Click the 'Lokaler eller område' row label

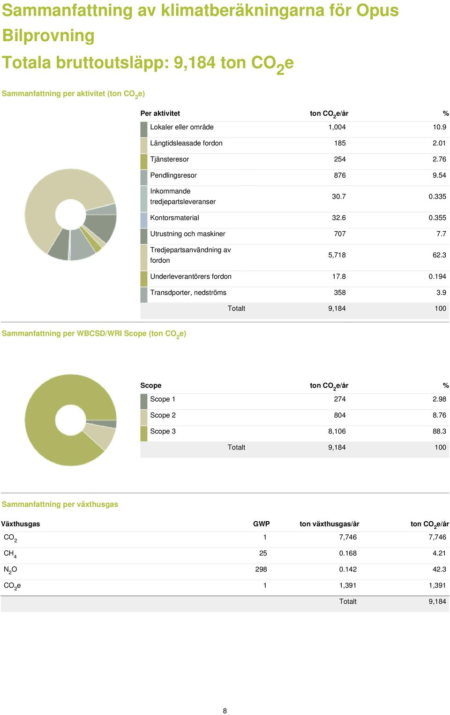click(x=182, y=127)
